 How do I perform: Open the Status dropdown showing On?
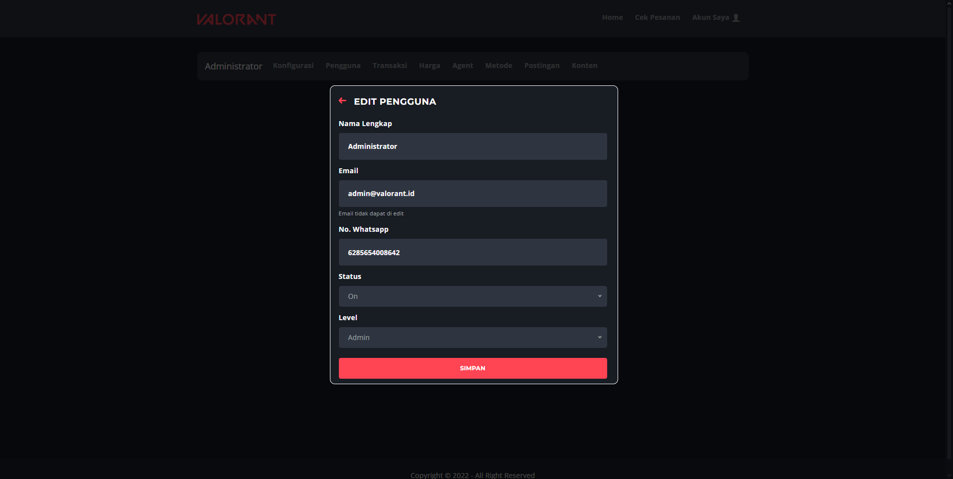tap(473, 296)
